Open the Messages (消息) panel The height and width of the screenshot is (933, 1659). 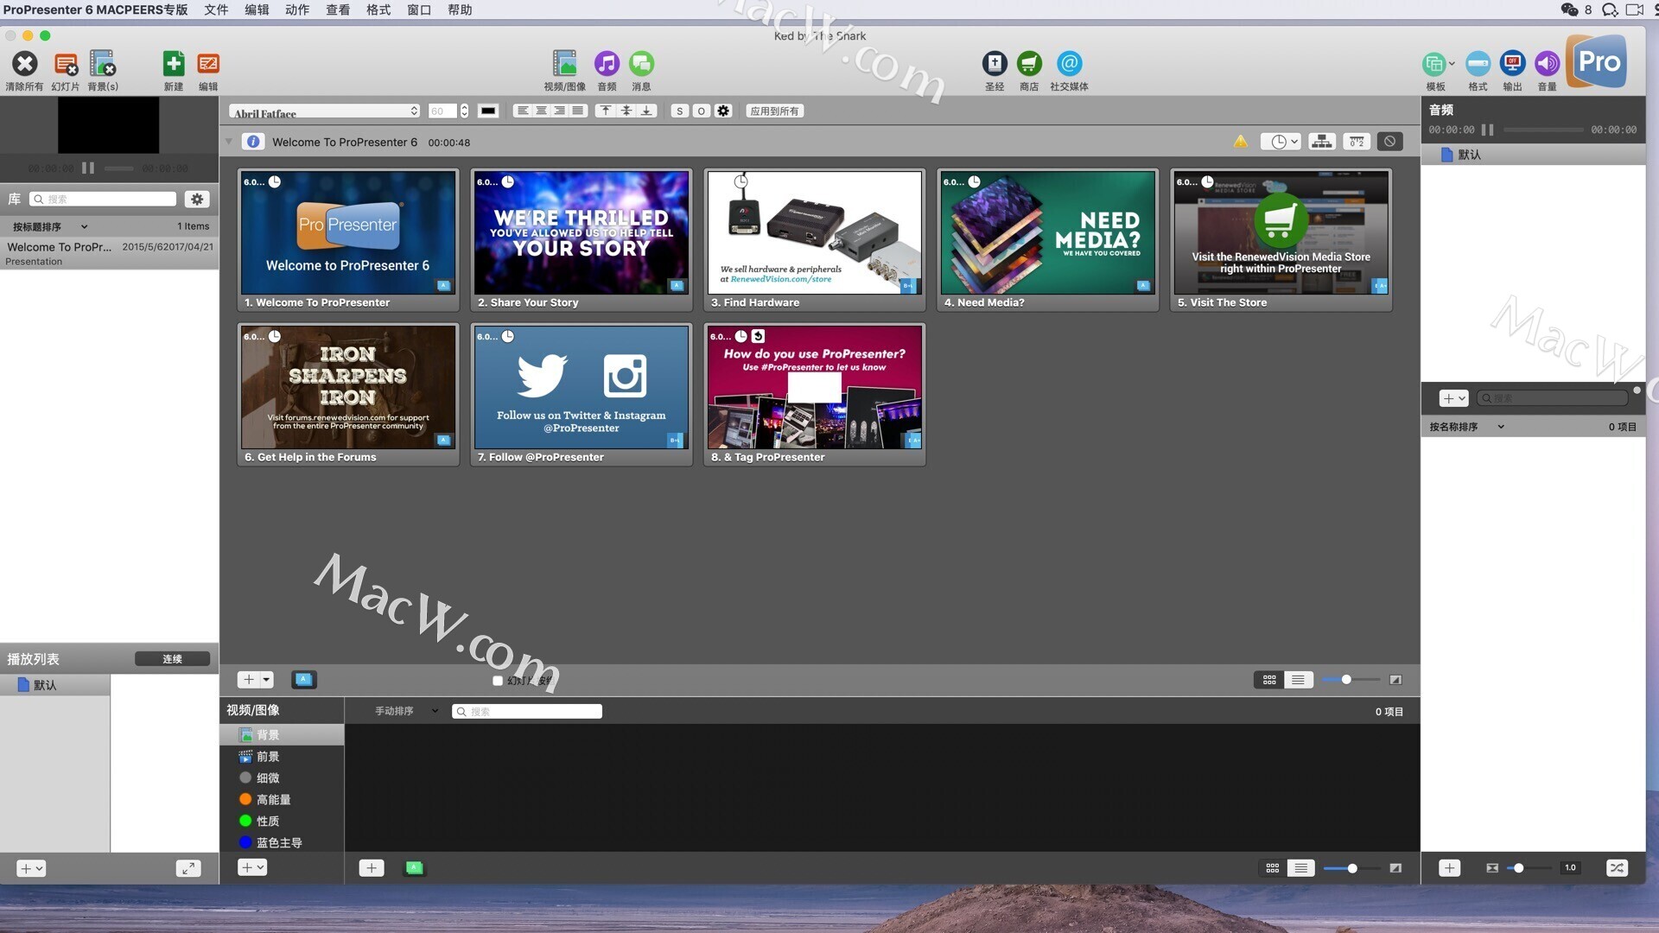click(641, 64)
